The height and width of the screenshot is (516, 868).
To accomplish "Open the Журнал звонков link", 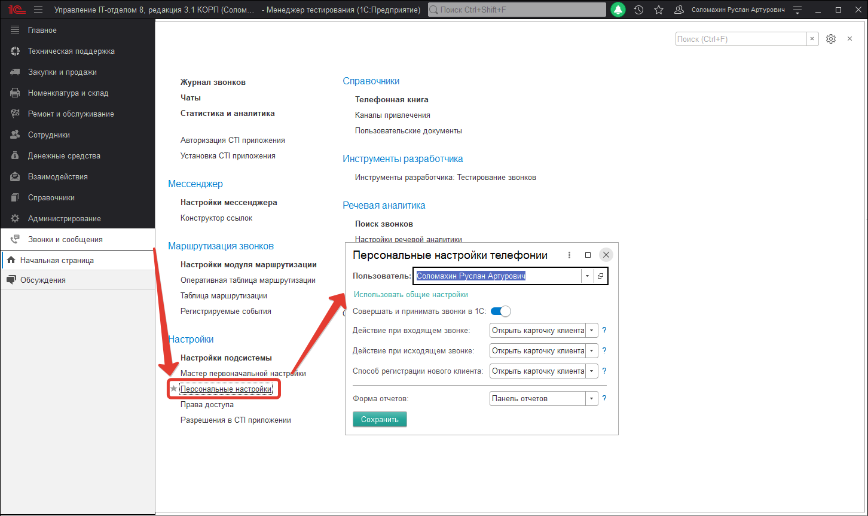I will [x=213, y=82].
